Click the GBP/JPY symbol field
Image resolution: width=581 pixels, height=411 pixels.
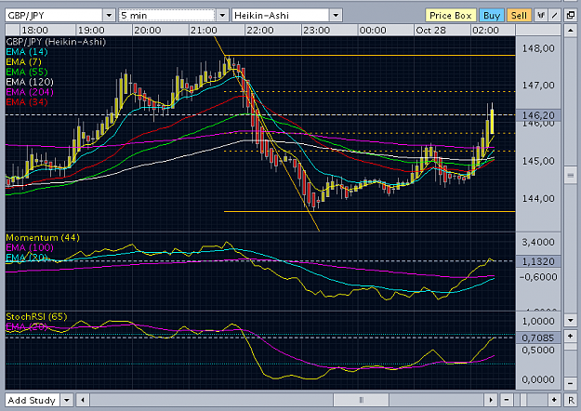tap(54, 16)
